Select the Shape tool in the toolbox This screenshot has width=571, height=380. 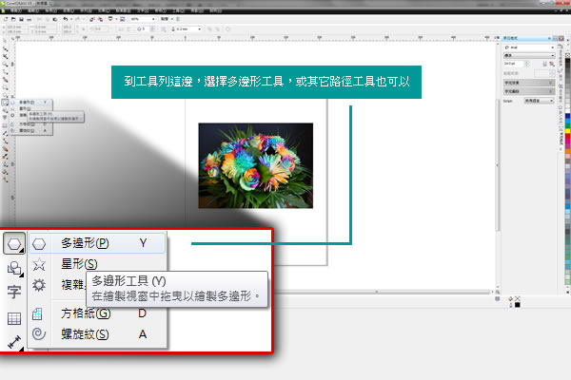[x=5, y=48]
